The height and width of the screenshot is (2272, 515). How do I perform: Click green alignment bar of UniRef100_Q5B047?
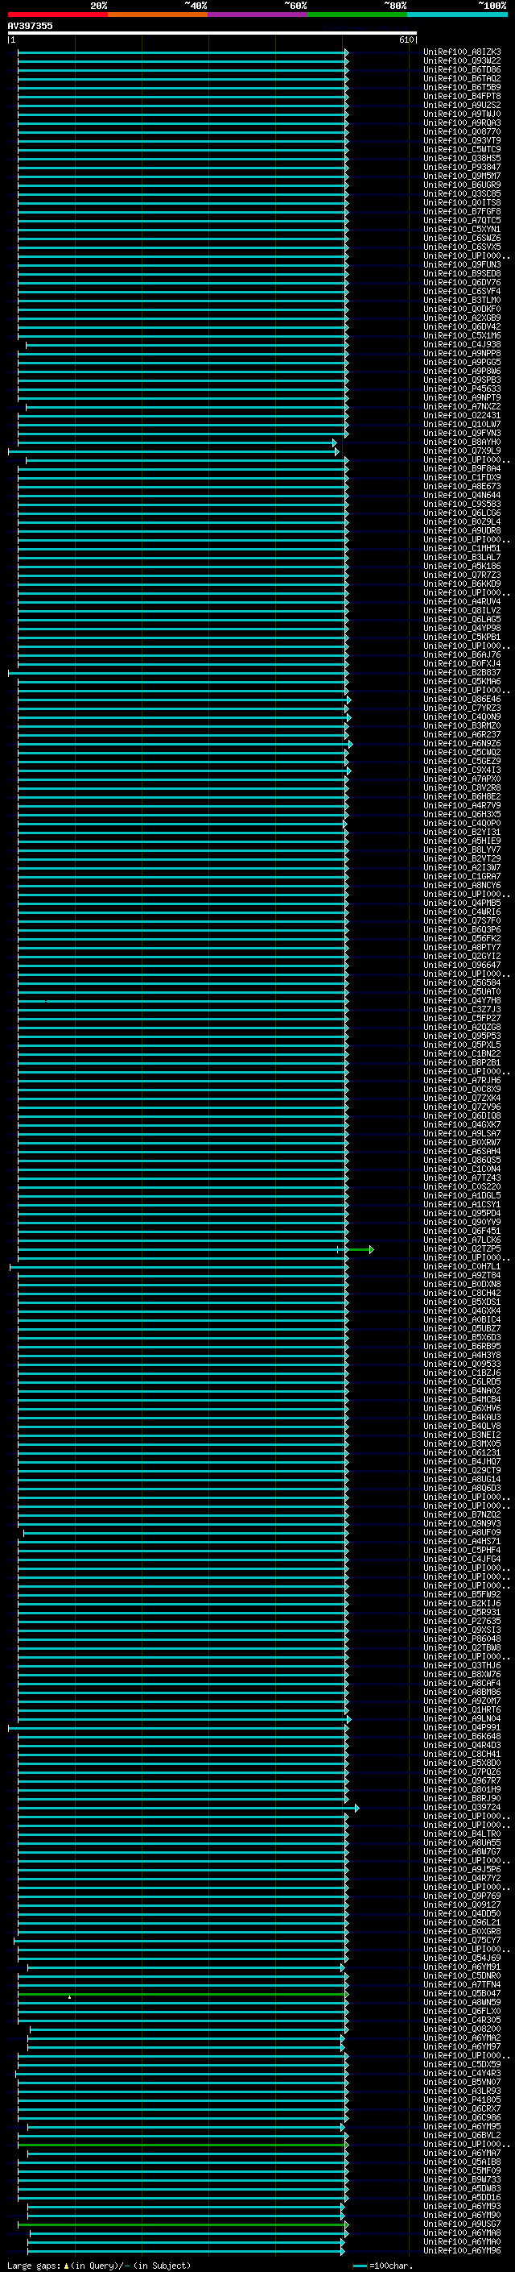click(x=183, y=1994)
